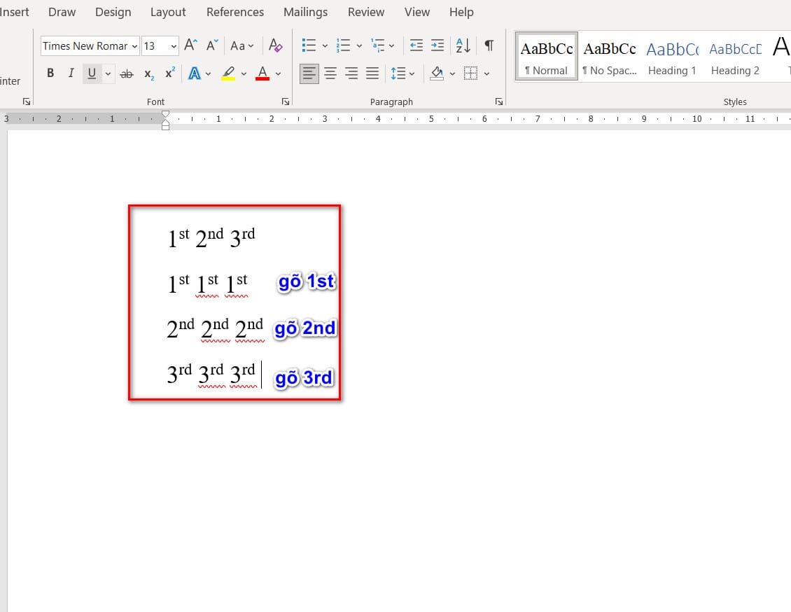This screenshot has width=791, height=612.
Task: Select the No Spacing style
Action: [x=610, y=57]
